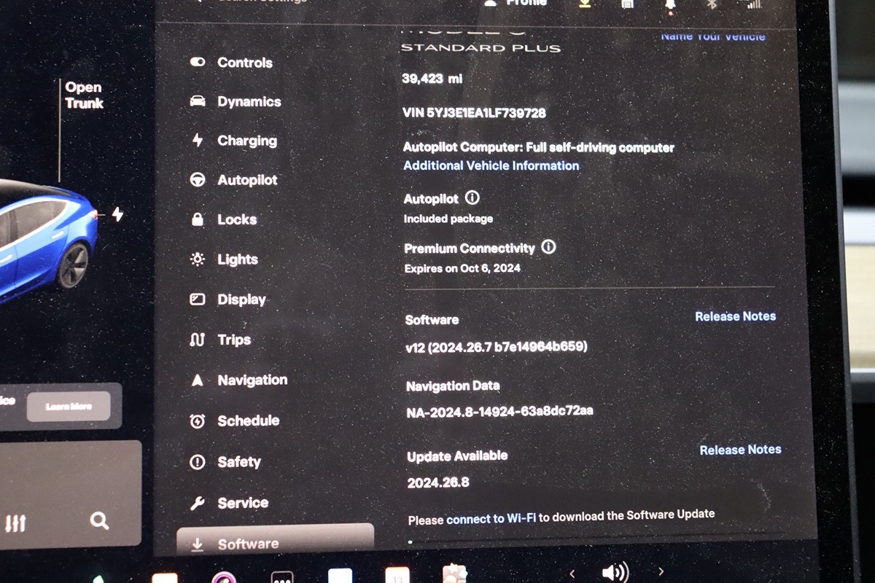
Task: Tap the Learn More button
Action: [x=69, y=407]
